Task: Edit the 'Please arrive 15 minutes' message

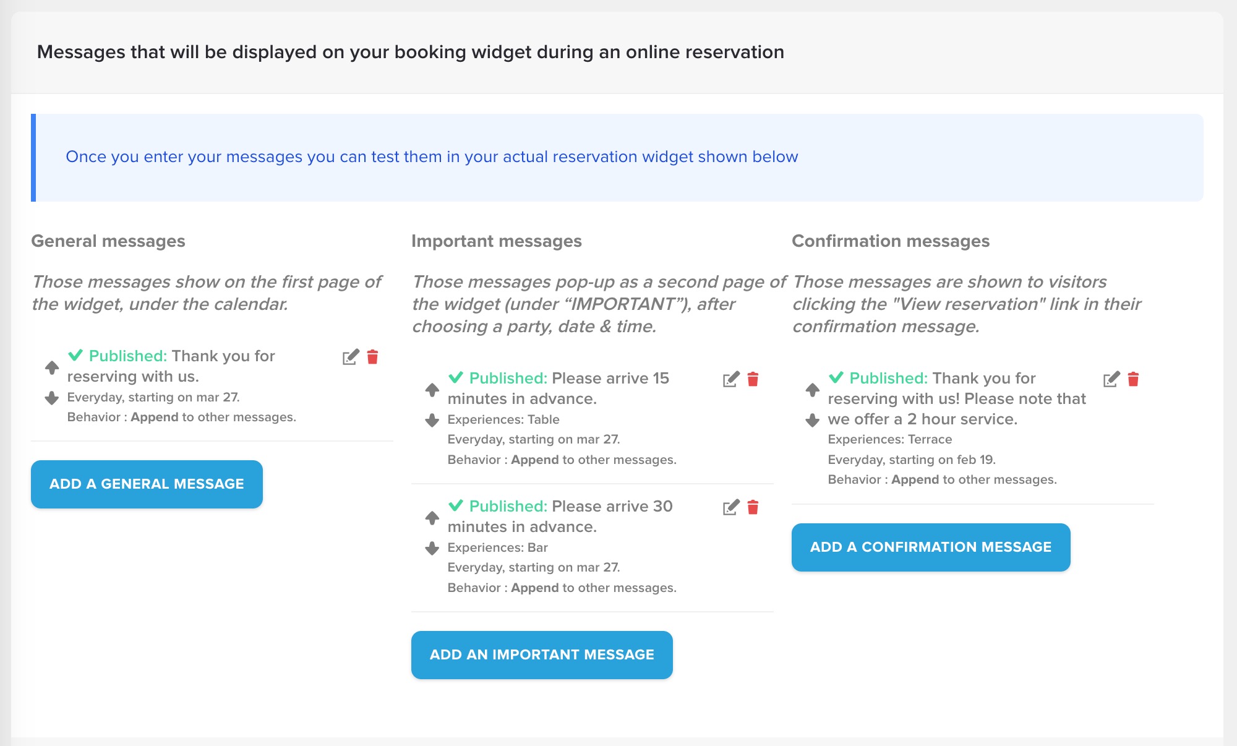Action: pyautogui.click(x=730, y=380)
